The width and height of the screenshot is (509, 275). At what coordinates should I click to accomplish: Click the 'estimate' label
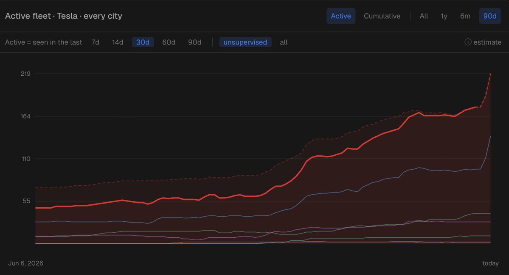487,42
